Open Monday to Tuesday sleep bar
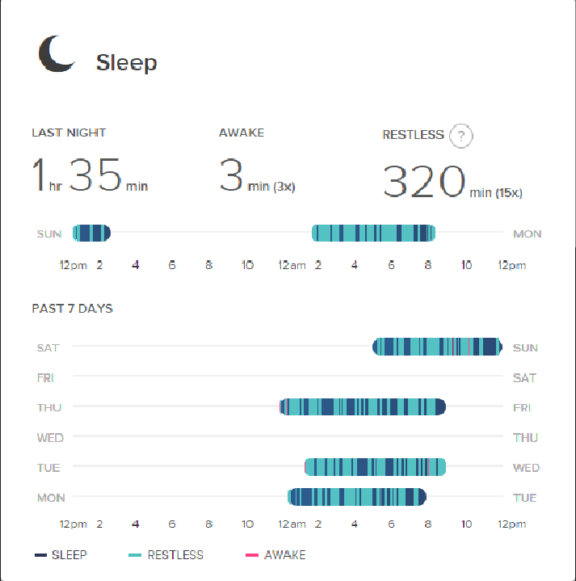Screen dimensions: 576x581 pos(357,497)
